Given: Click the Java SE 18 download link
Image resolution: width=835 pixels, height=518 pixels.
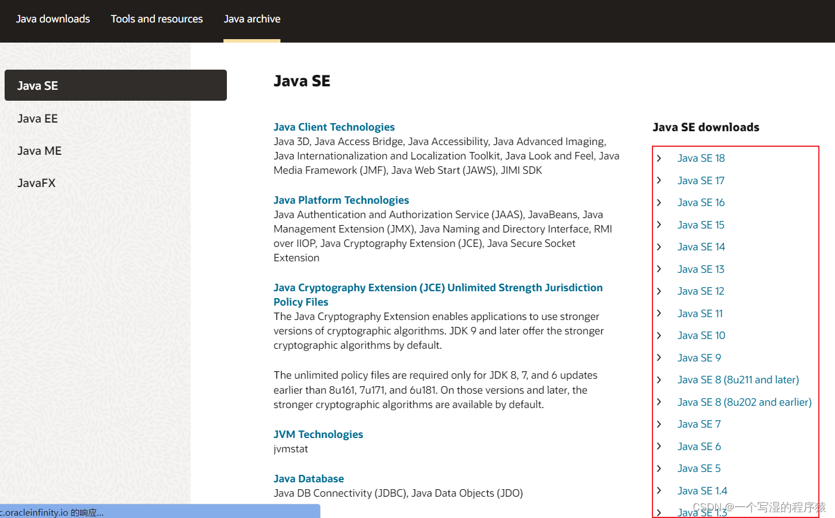Looking at the screenshot, I should tap(701, 158).
